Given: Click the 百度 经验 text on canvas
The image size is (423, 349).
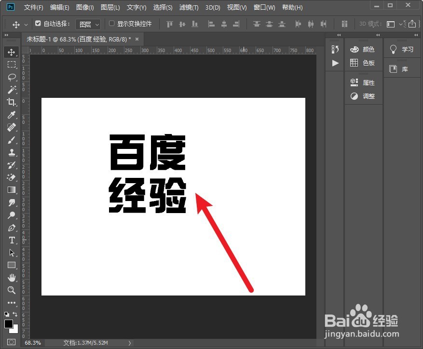Looking at the screenshot, I should [148, 174].
